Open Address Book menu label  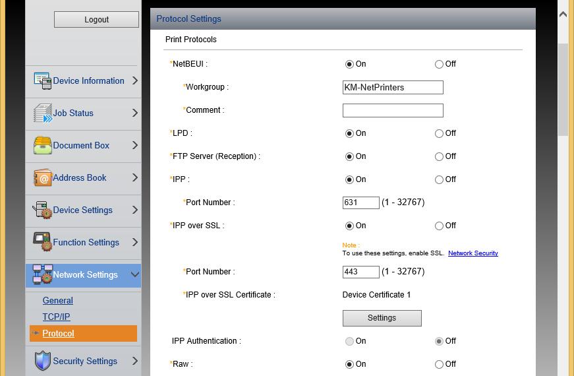tap(80, 177)
